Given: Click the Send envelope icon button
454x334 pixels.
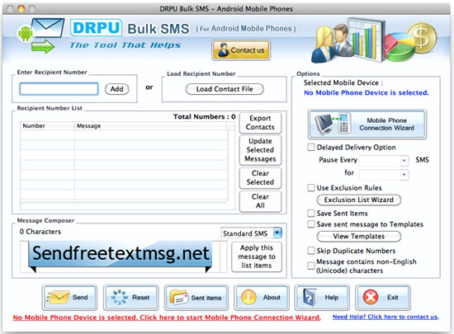Looking at the screenshot, I should point(69,297).
